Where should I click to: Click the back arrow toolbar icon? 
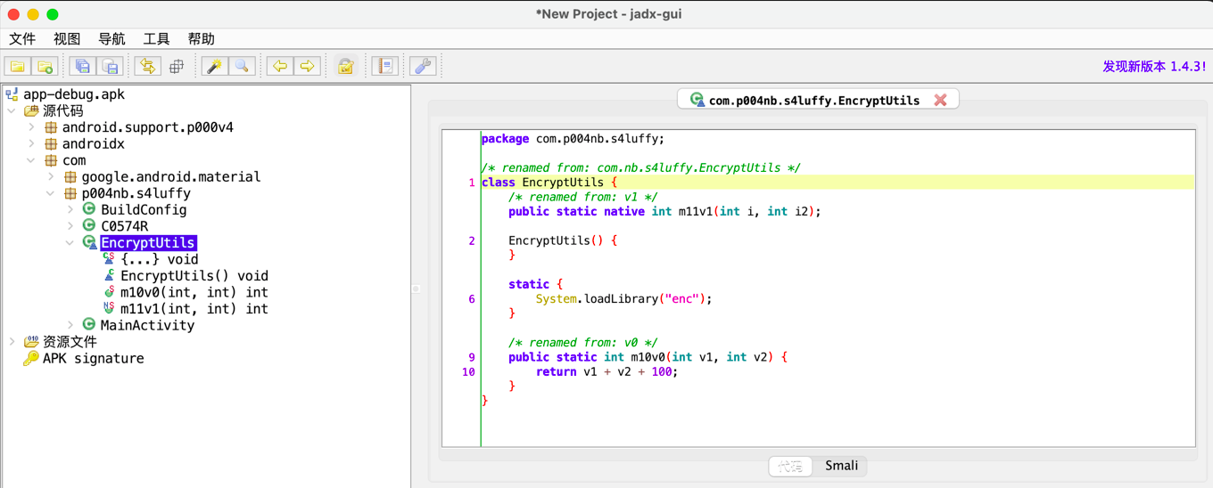point(280,66)
